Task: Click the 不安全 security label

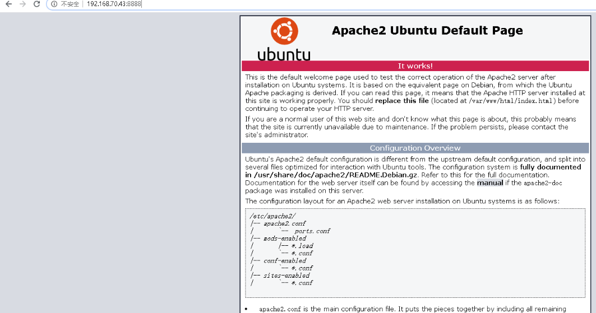Action: (x=70, y=4)
